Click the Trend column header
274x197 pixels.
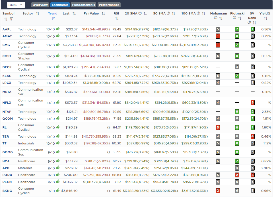[x=53, y=13]
